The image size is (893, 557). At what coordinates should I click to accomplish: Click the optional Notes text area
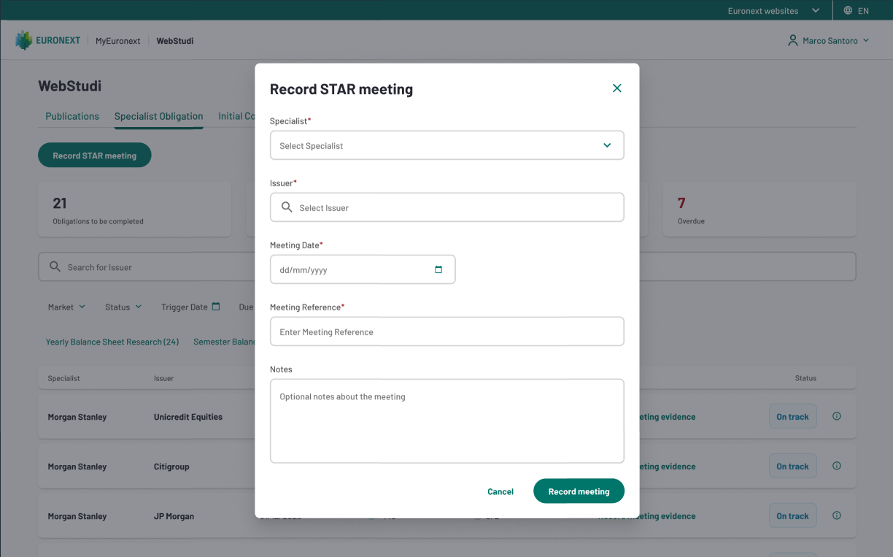tap(446, 420)
